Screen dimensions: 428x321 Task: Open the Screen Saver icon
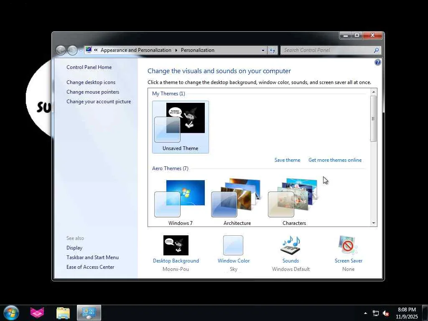click(348, 245)
